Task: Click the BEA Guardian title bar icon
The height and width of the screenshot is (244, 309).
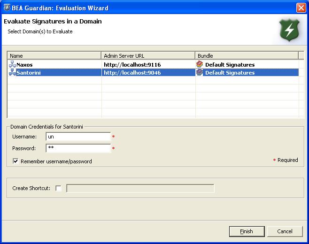Action: coord(7,8)
